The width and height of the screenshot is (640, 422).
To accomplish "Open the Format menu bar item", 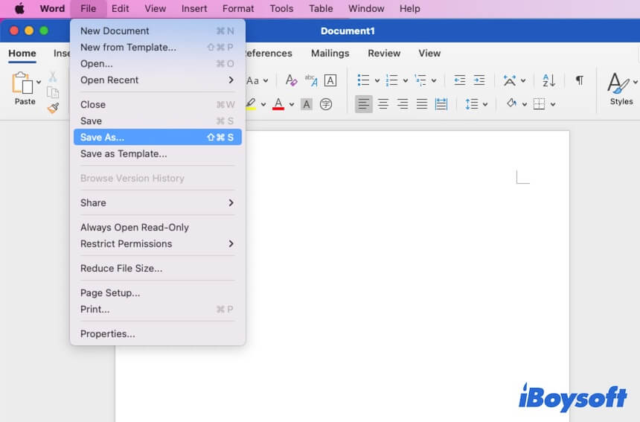I will (x=238, y=9).
